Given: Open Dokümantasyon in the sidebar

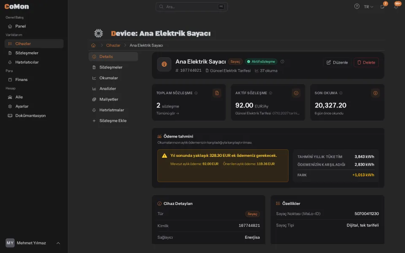Looking at the screenshot, I should click(x=34, y=116).
